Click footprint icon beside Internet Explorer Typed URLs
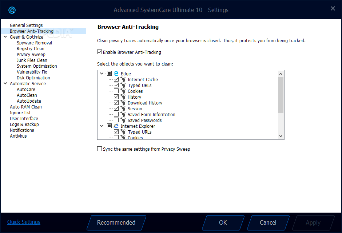The image size is (342, 233). 123,132
